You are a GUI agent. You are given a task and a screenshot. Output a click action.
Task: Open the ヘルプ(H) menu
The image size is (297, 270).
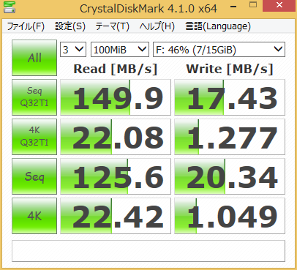tap(157, 26)
